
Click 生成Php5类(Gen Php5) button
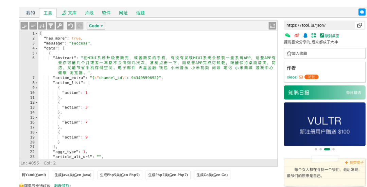120,175
